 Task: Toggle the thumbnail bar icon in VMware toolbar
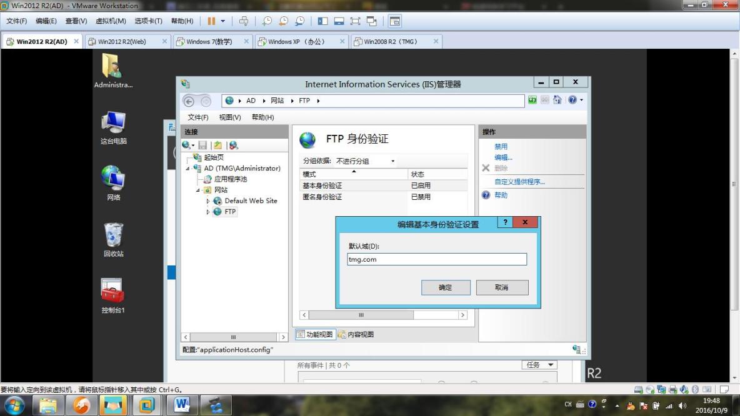point(339,21)
